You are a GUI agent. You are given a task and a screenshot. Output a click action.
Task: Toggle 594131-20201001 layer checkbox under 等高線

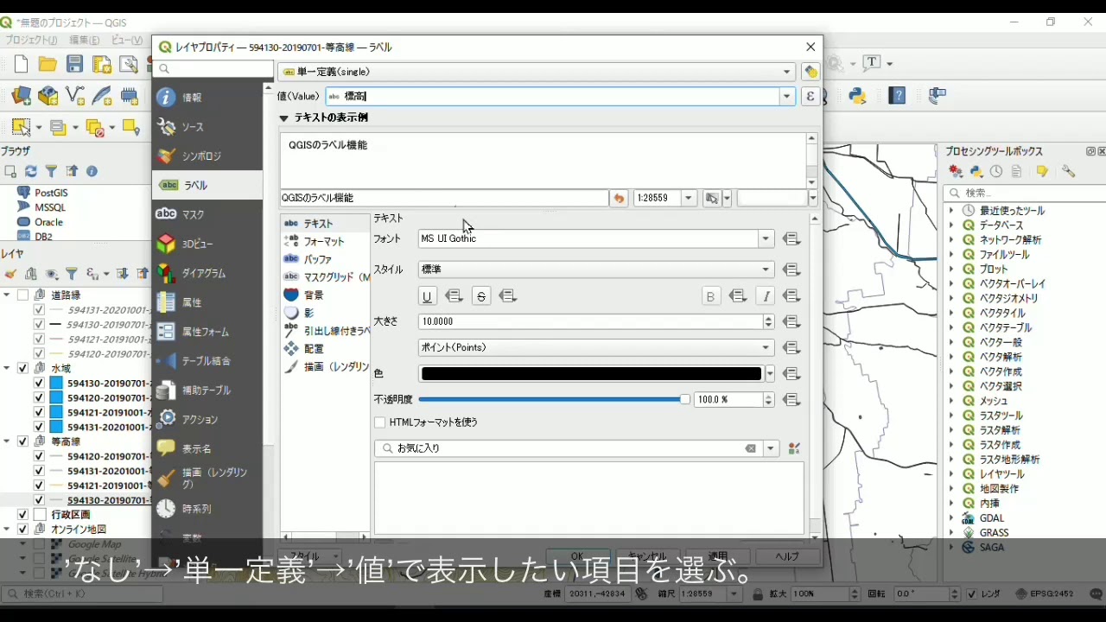pos(39,471)
